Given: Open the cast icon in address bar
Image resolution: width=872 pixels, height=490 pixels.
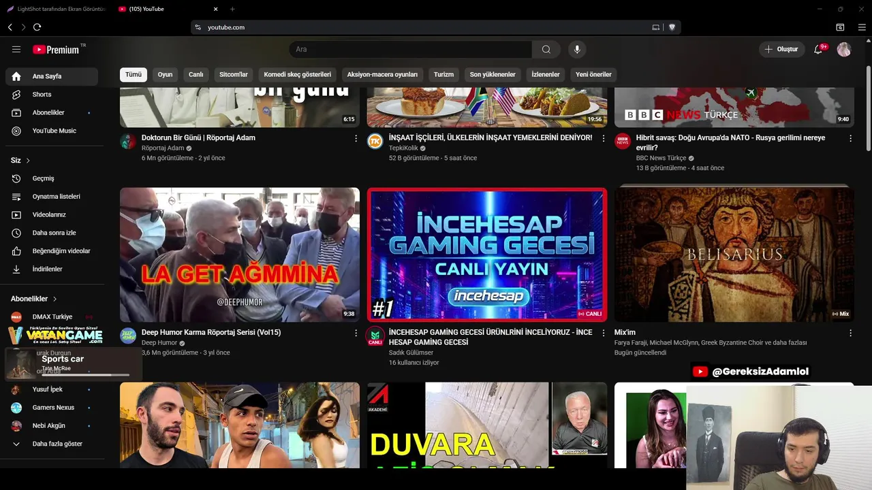Looking at the screenshot, I should point(655,27).
